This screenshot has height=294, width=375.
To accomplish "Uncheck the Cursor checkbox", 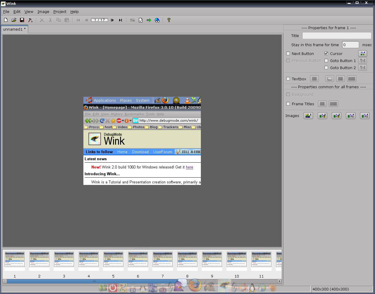I will click(326, 54).
